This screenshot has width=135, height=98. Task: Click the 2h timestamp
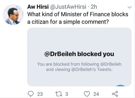tap(94, 7)
